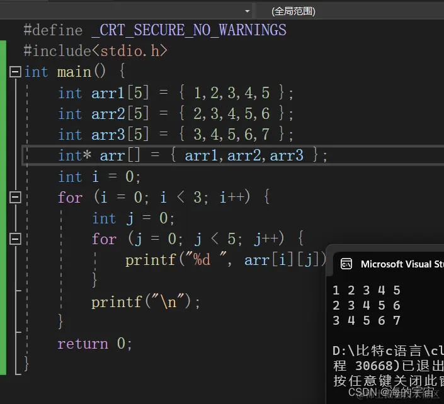
Task: Click the main function name
Action: (x=74, y=72)
